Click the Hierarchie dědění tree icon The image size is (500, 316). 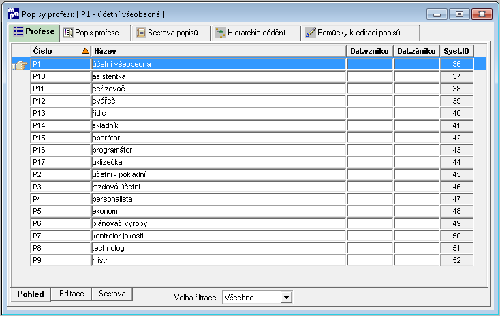click(220, 33)
